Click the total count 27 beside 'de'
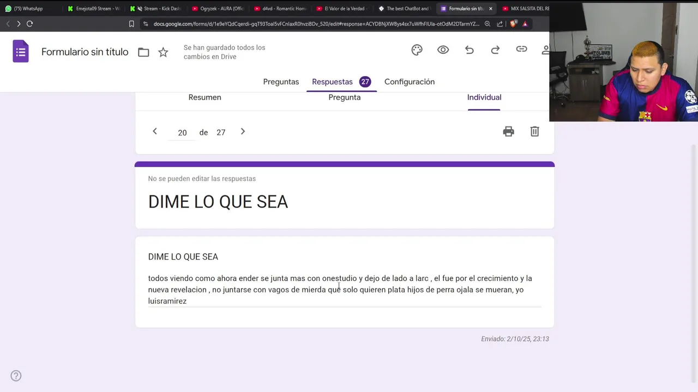 click(221, 132)
